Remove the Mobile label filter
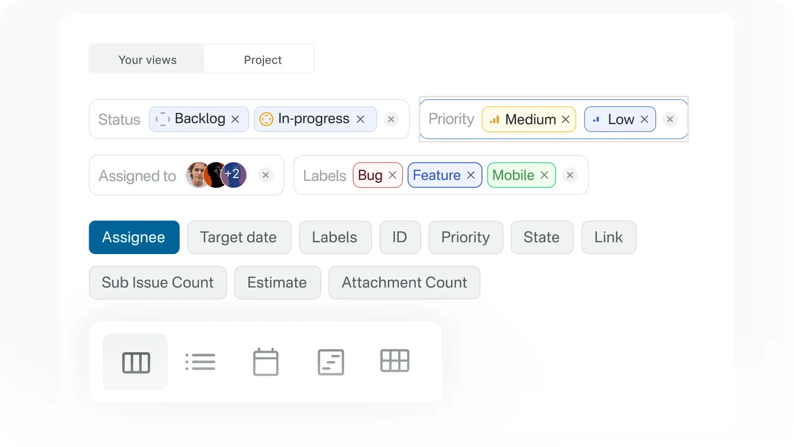The height and width of the screenshot is (447, 794). pos(545,175)
